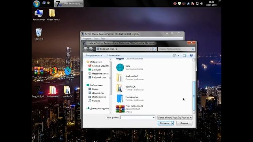Open the Select a Pack file type dropdown
This screenshot has width=253, height=142.
175,118
